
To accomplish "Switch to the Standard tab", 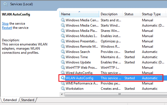I will point(28,100).
